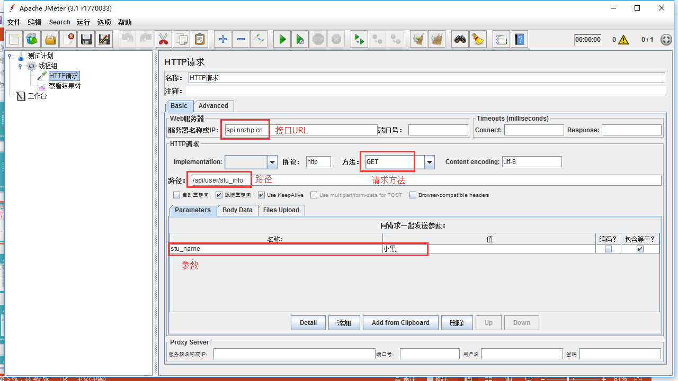Click the New test plan icon
Image resolution: width=678 pixels, height=381 pixels.
click(x=14, y=39)
